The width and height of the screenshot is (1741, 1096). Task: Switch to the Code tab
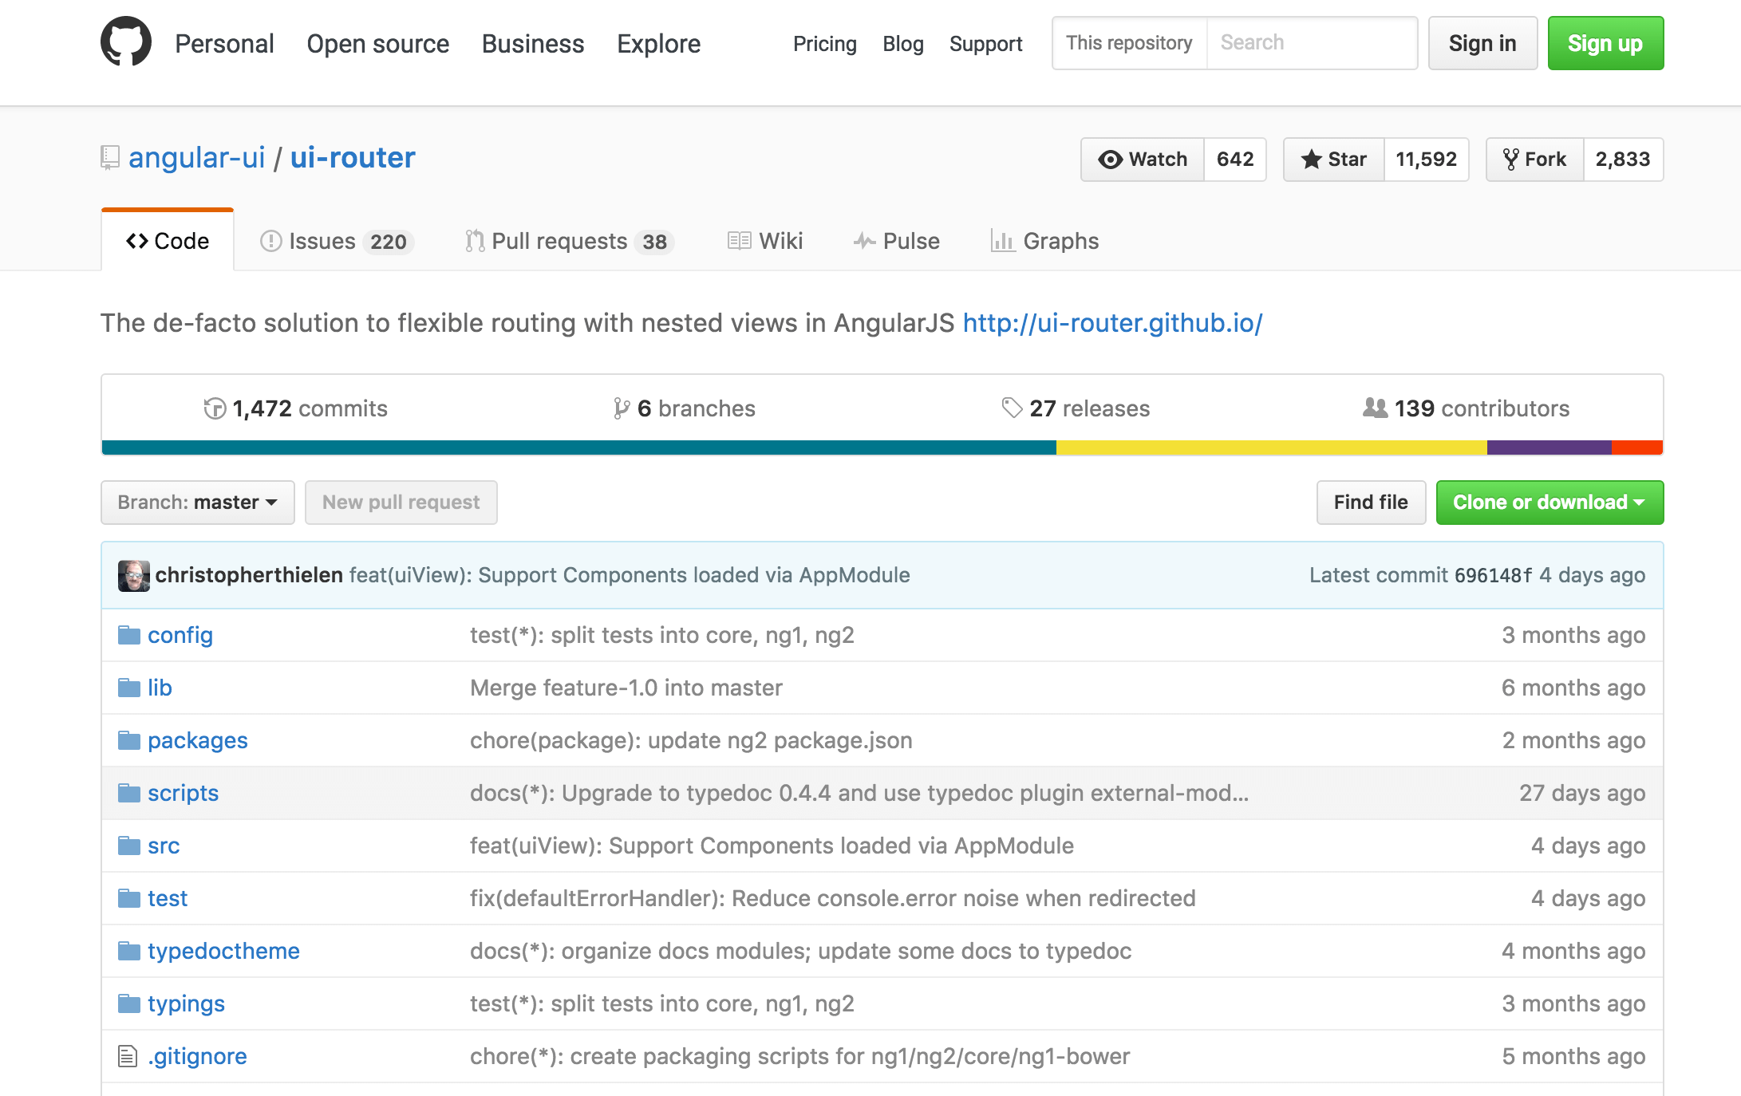(168, 241)
